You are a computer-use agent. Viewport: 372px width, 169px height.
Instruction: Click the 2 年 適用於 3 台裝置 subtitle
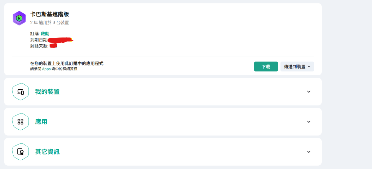[50, 23]
